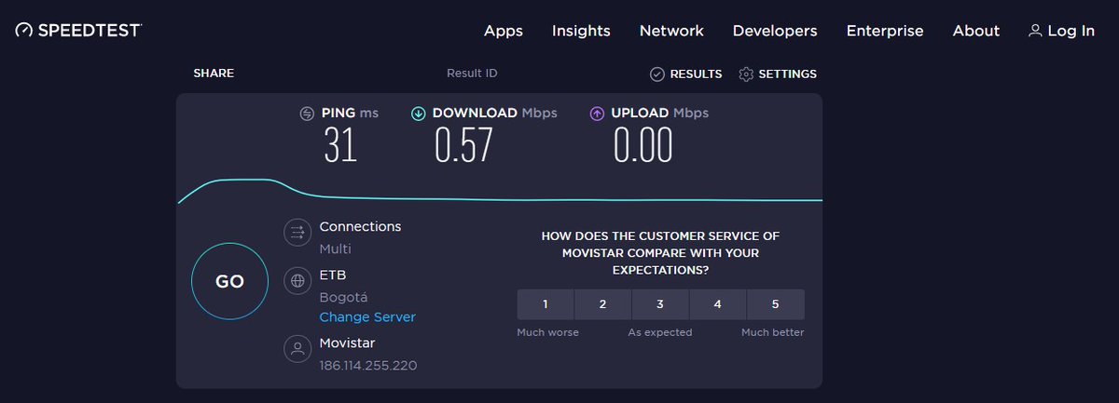Click the SHARE label
This screenshot has width=1119, height=403.
tap(214, 74)
